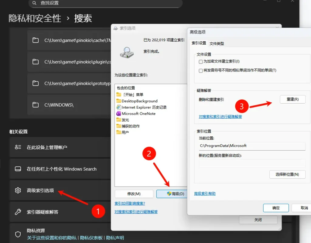点击 C:\WINDOWS\ 的文件夹图标
Screen dimensions: 311x243
[x=36, y=105]
